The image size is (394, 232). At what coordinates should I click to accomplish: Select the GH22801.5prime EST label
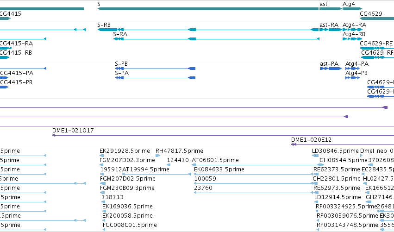(337, 179)
